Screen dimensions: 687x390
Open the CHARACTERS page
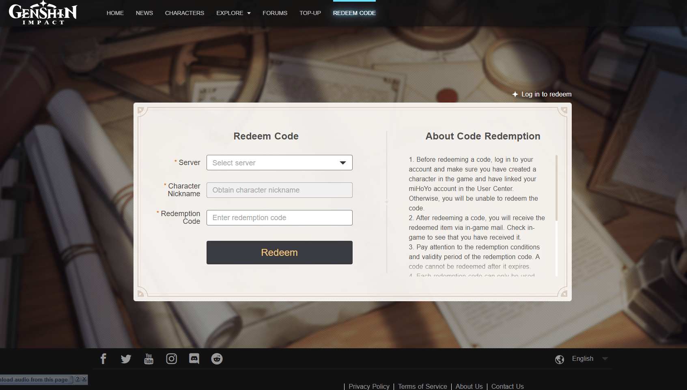point(185,13)
